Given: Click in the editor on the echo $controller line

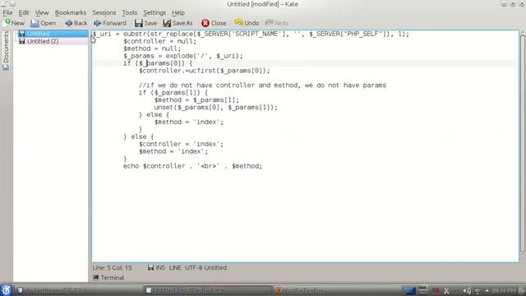Looking at the screenshot, I should coord(192,166).
